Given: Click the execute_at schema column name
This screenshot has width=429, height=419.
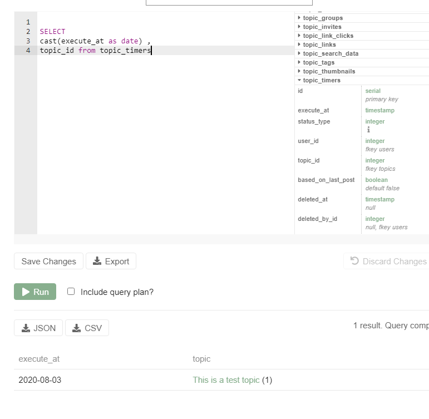Looking at the screenshot, I should [313, 110].
